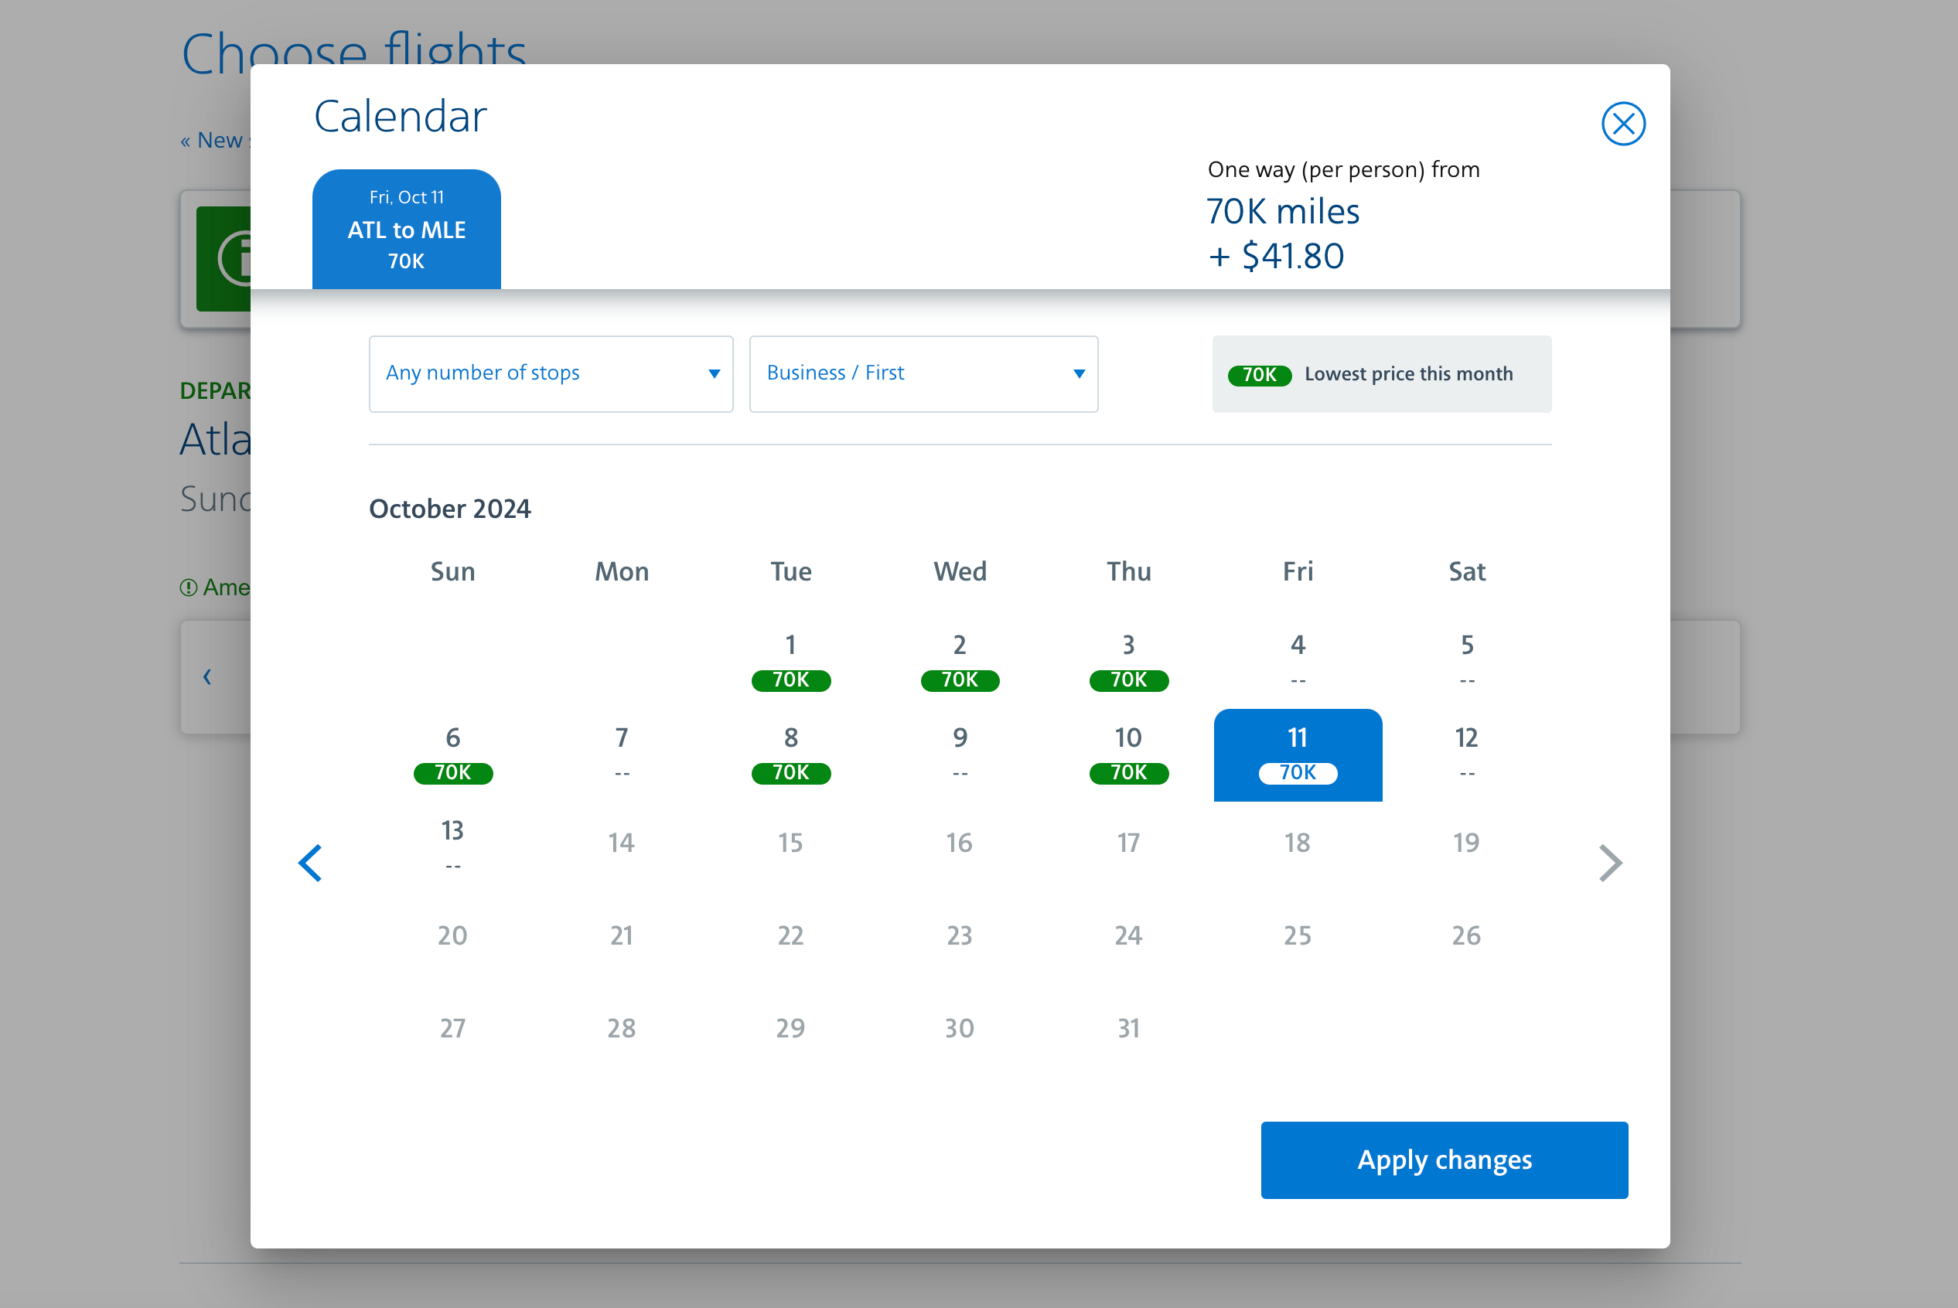This screenshot has height=1308, width=1958.
Task: Click Apply changes button to confirm date
Action: (x=1445, y=1160)
